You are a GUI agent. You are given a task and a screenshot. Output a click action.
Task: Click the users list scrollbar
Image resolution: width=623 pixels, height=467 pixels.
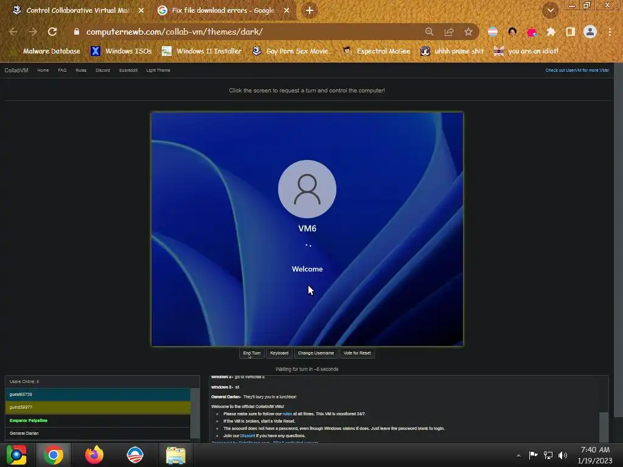pos(195,413)
